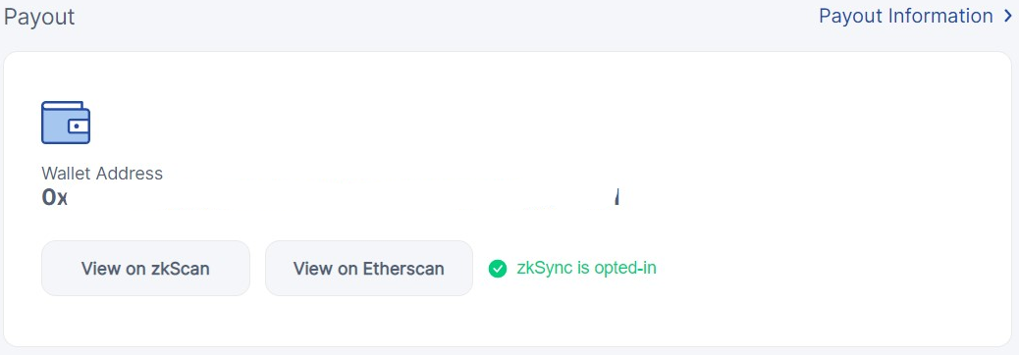
Task: Select the Wallet Address label
Action: pos(102,174)
